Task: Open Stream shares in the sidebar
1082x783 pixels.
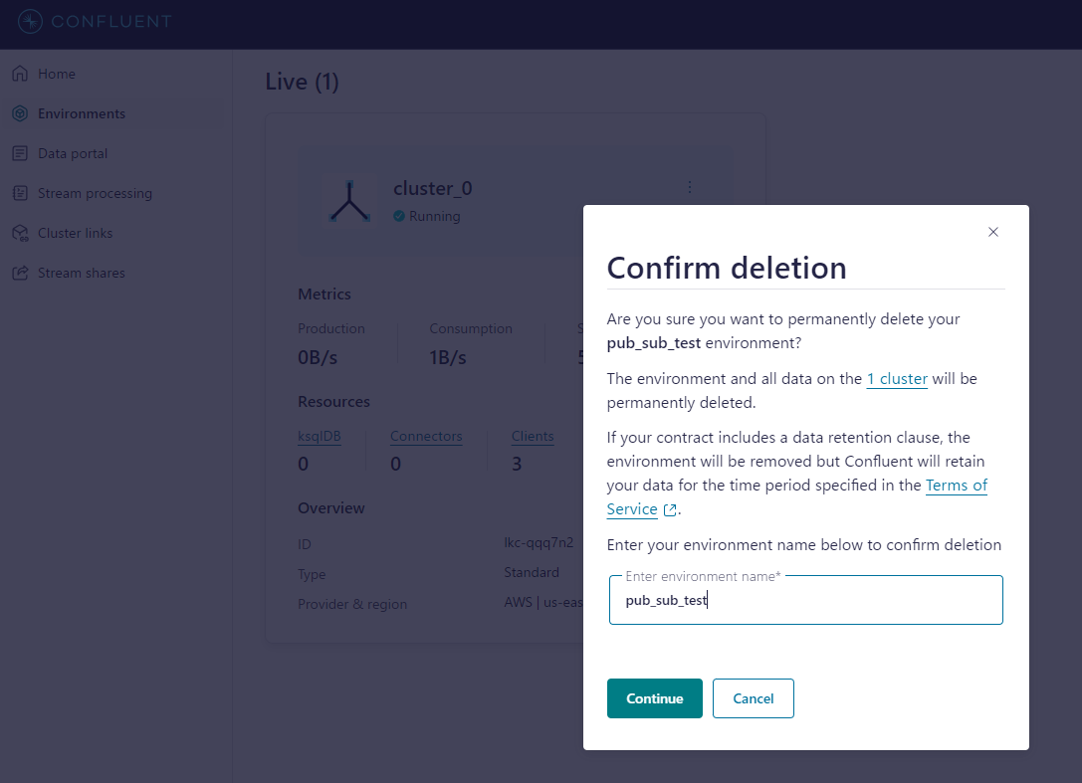Action: [x=82, y=274]
